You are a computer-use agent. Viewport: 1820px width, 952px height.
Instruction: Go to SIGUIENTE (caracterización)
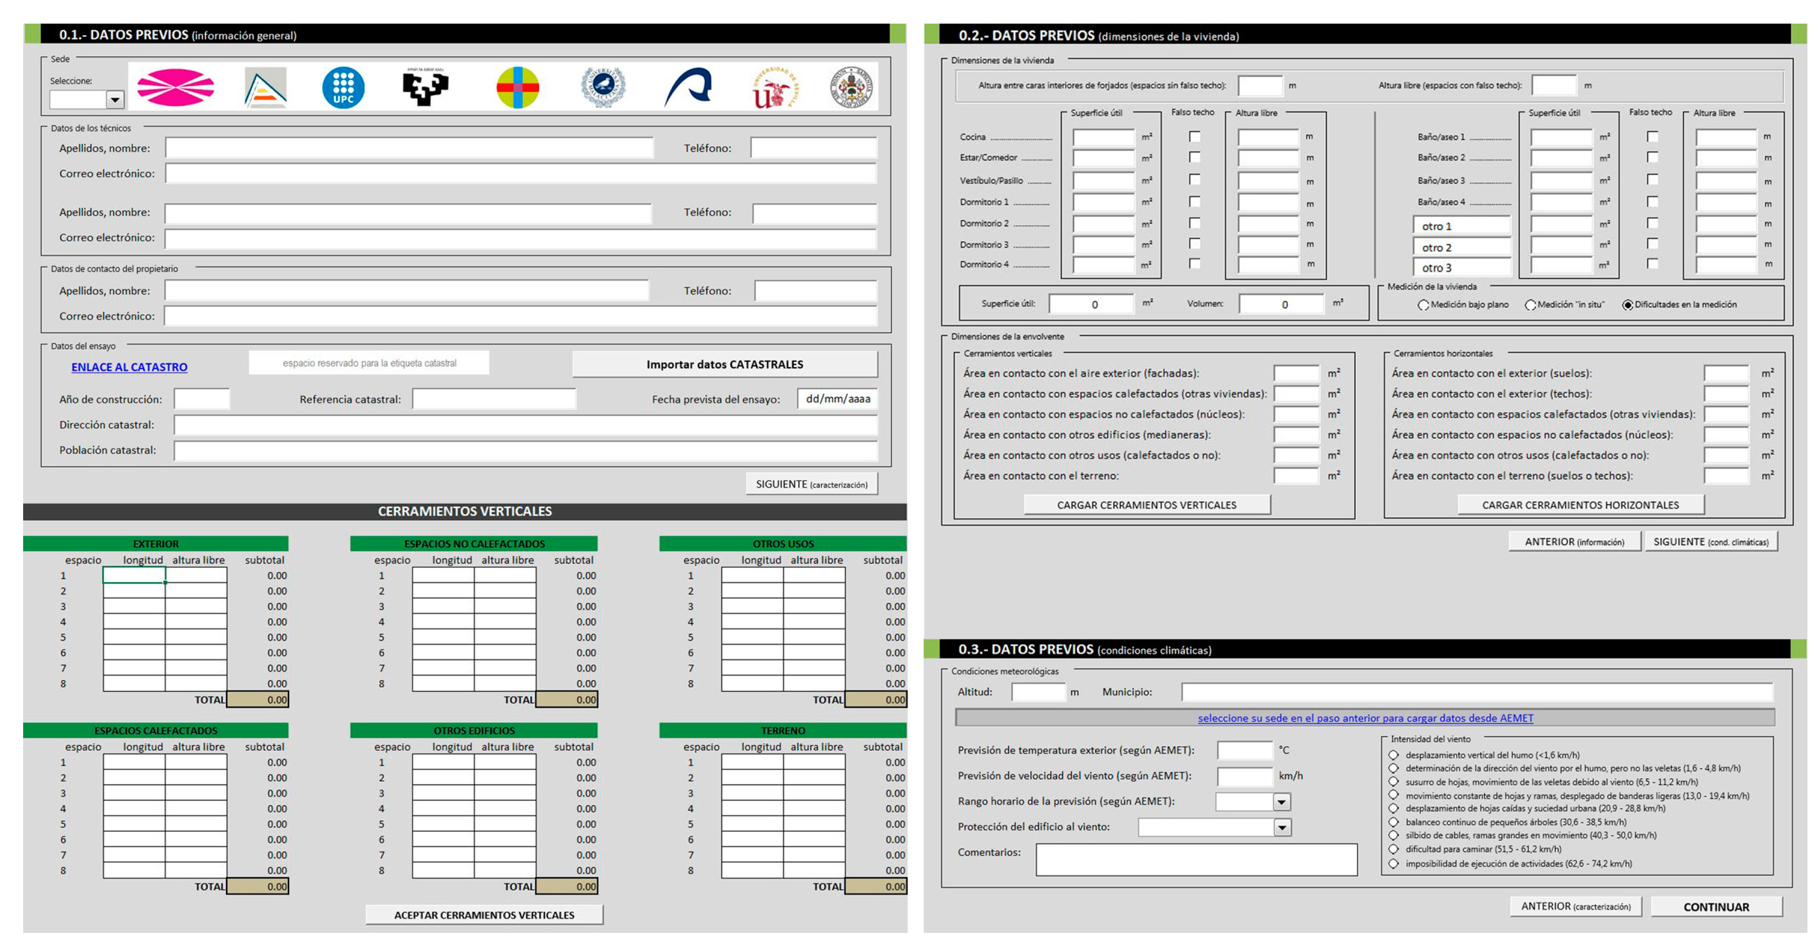tap(812, 484)
